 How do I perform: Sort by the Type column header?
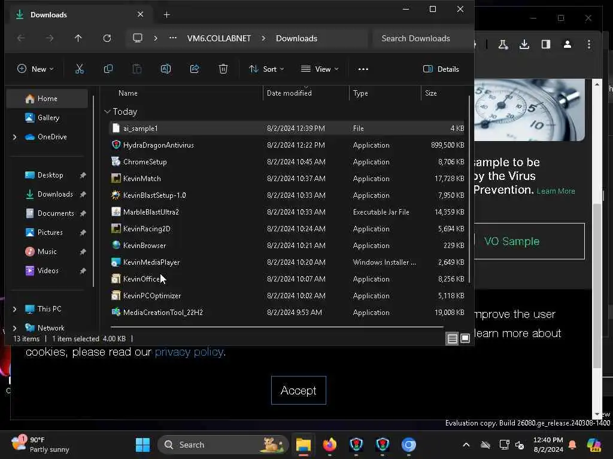tap(385, 93)
